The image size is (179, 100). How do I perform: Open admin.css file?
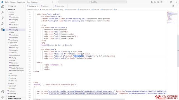pos(14,76)
